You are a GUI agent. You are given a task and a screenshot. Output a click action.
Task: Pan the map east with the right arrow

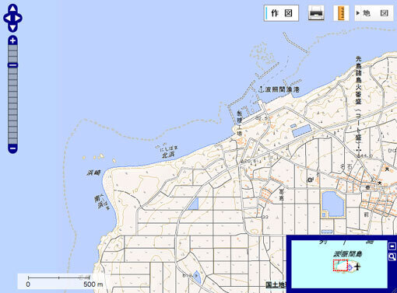pyautogui.click(x=18, y=18)
